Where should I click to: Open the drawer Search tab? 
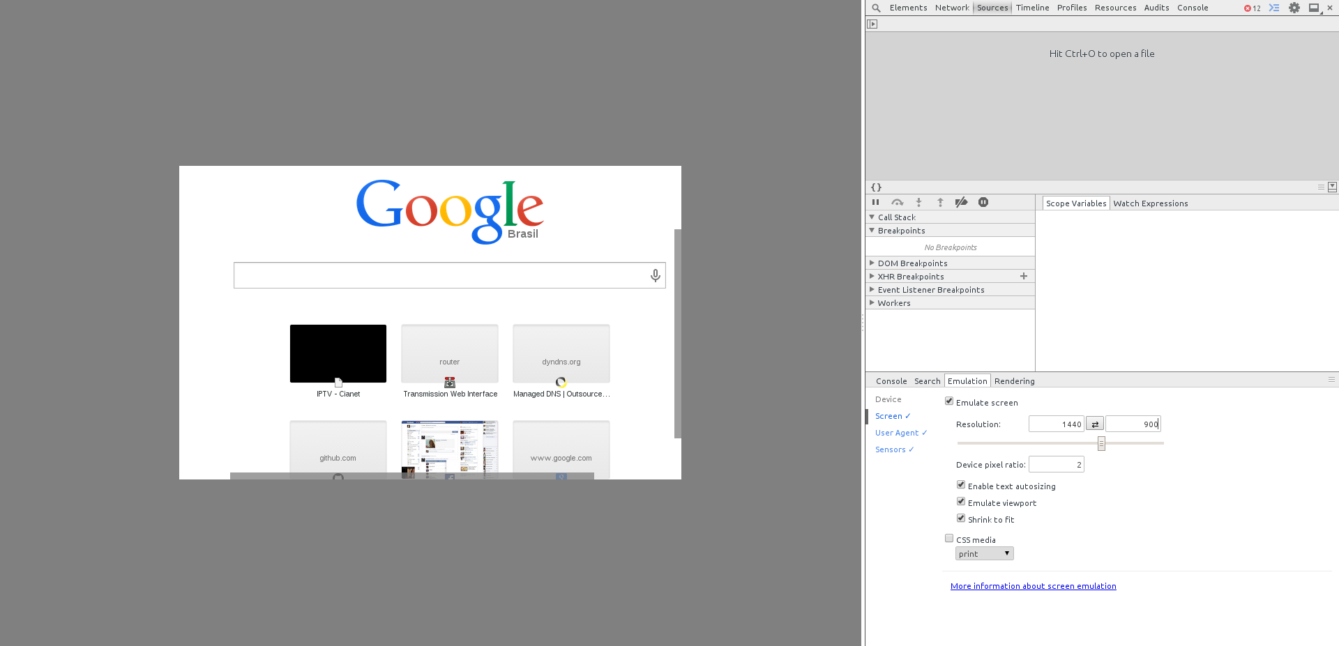click(927, 381)
